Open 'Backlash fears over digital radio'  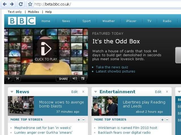tap(124, 132)
